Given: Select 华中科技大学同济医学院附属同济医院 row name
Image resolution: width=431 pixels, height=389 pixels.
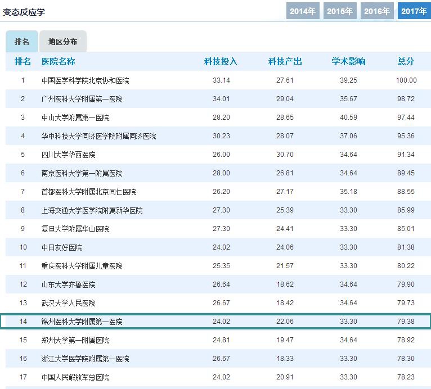Looking at the screenshot, I should [98, 136].
